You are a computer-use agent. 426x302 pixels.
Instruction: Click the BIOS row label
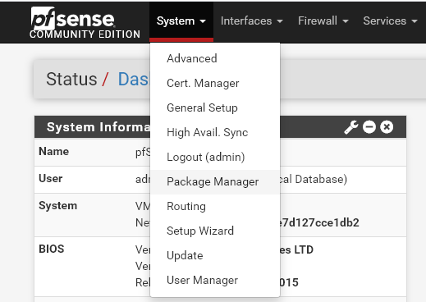coord(52,249)
